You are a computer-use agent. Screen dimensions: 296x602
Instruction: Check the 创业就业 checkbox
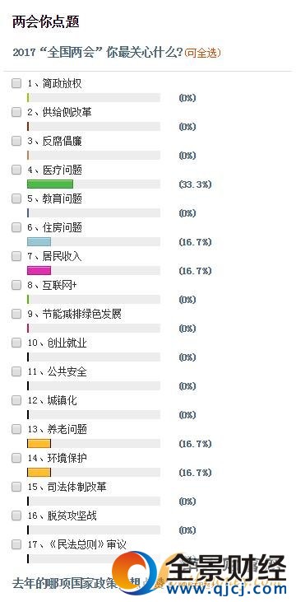[x=16, y=343]
